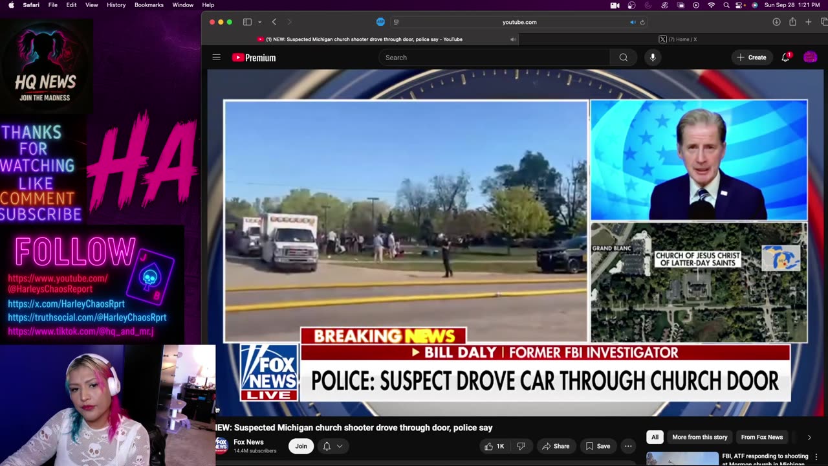Click the ABP extension icon
The image size is (828, 466).
point(380,22)
